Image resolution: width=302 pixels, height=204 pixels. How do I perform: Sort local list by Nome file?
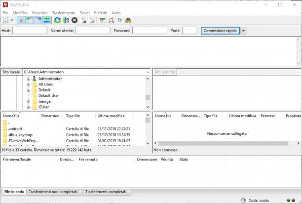pyautogui.click(x=20, y=116)
